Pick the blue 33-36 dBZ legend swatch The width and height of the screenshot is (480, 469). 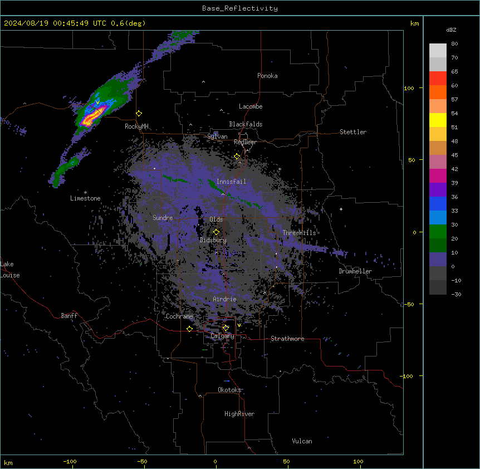[x=438, y=203]
